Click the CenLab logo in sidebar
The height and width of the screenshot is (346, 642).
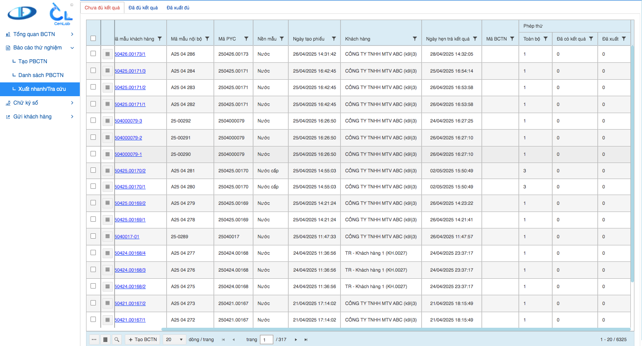[61, 13]
